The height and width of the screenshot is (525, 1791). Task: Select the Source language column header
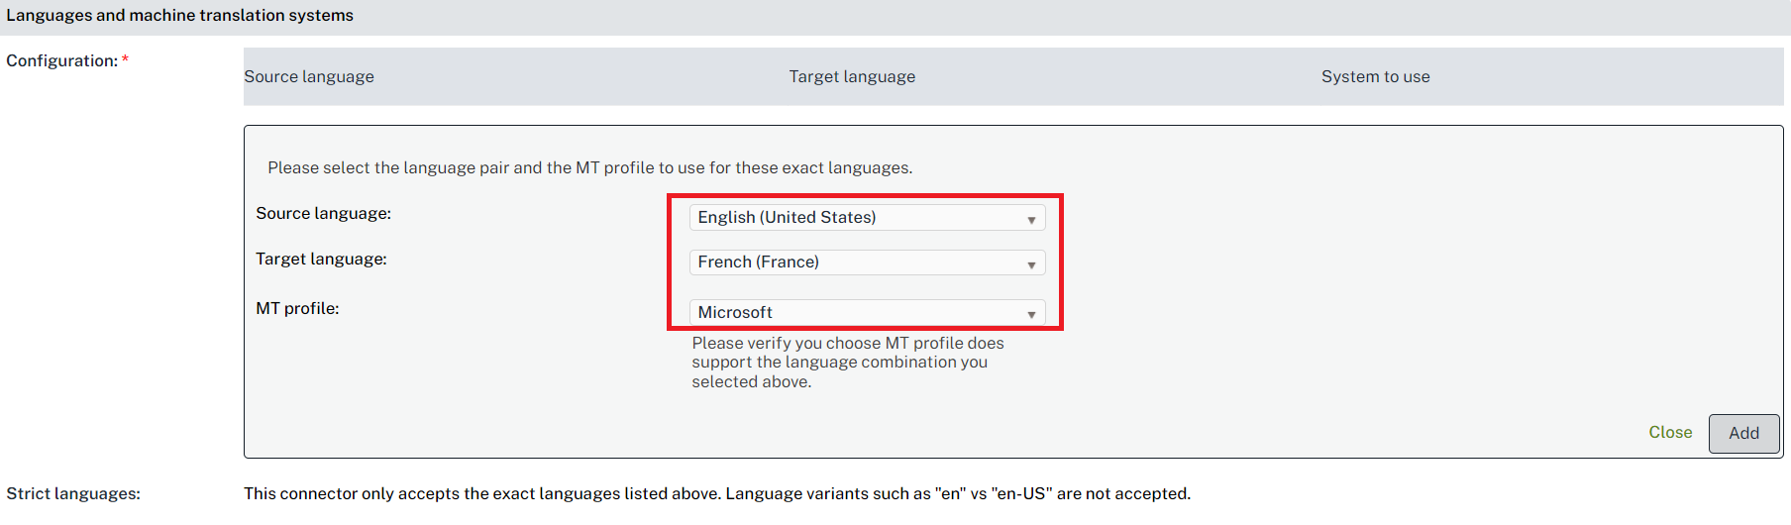click(309, 77)
